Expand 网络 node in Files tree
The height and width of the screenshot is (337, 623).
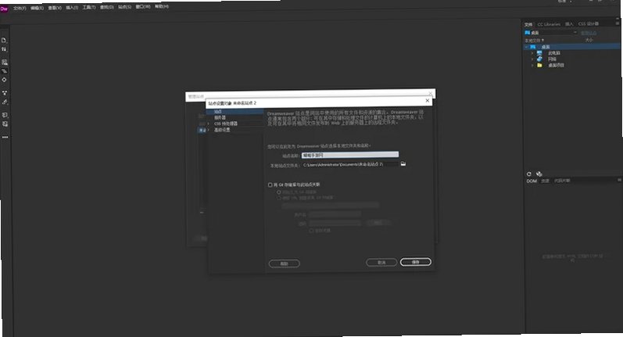pyautogui.click(x=532, y=59)
